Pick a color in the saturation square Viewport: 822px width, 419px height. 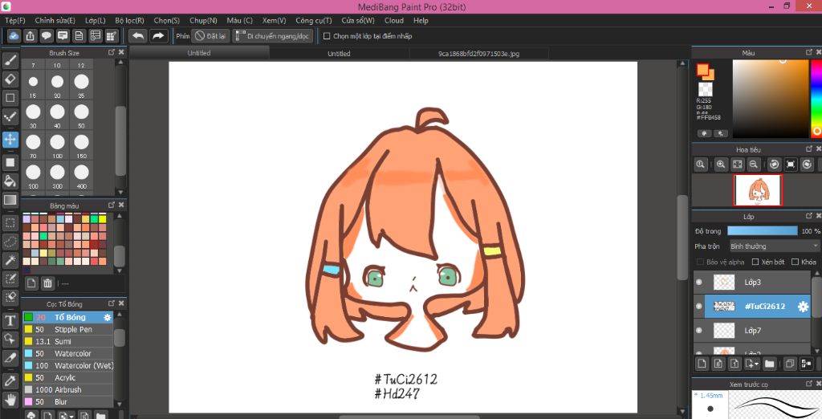tap(771, 99)
